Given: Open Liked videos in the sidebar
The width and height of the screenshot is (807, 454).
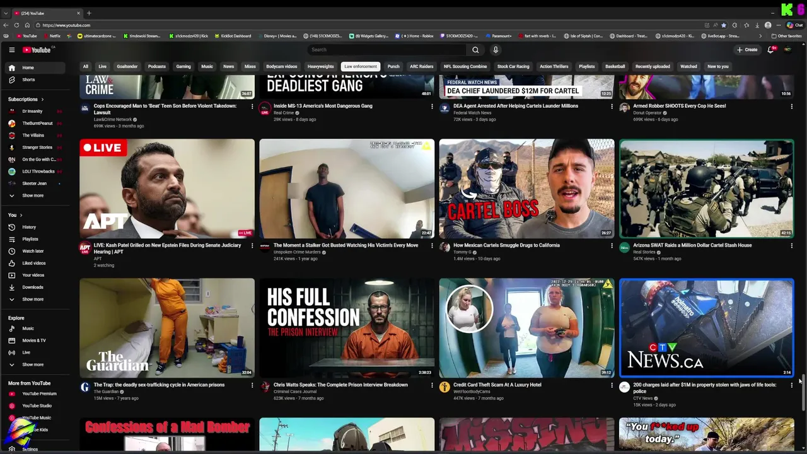Looking at the screenshot, I should (35, 263).
